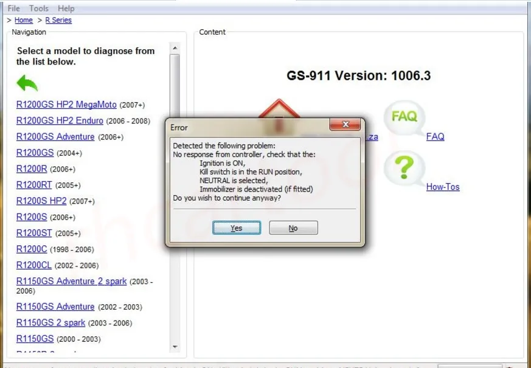Select R1200GS HP2 MegaMoto model
The image size is (531, 368).
[x=66, y=105]
